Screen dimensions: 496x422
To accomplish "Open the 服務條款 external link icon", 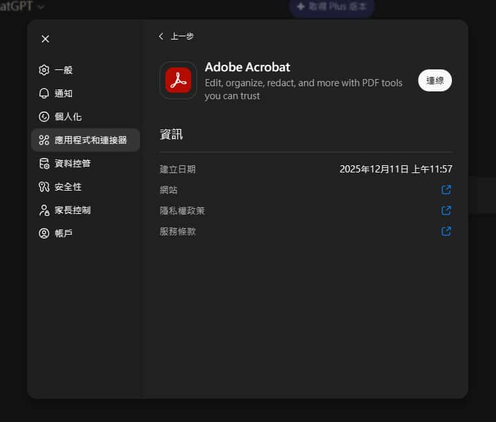I will pyautogui.click(x=446, y=231).
